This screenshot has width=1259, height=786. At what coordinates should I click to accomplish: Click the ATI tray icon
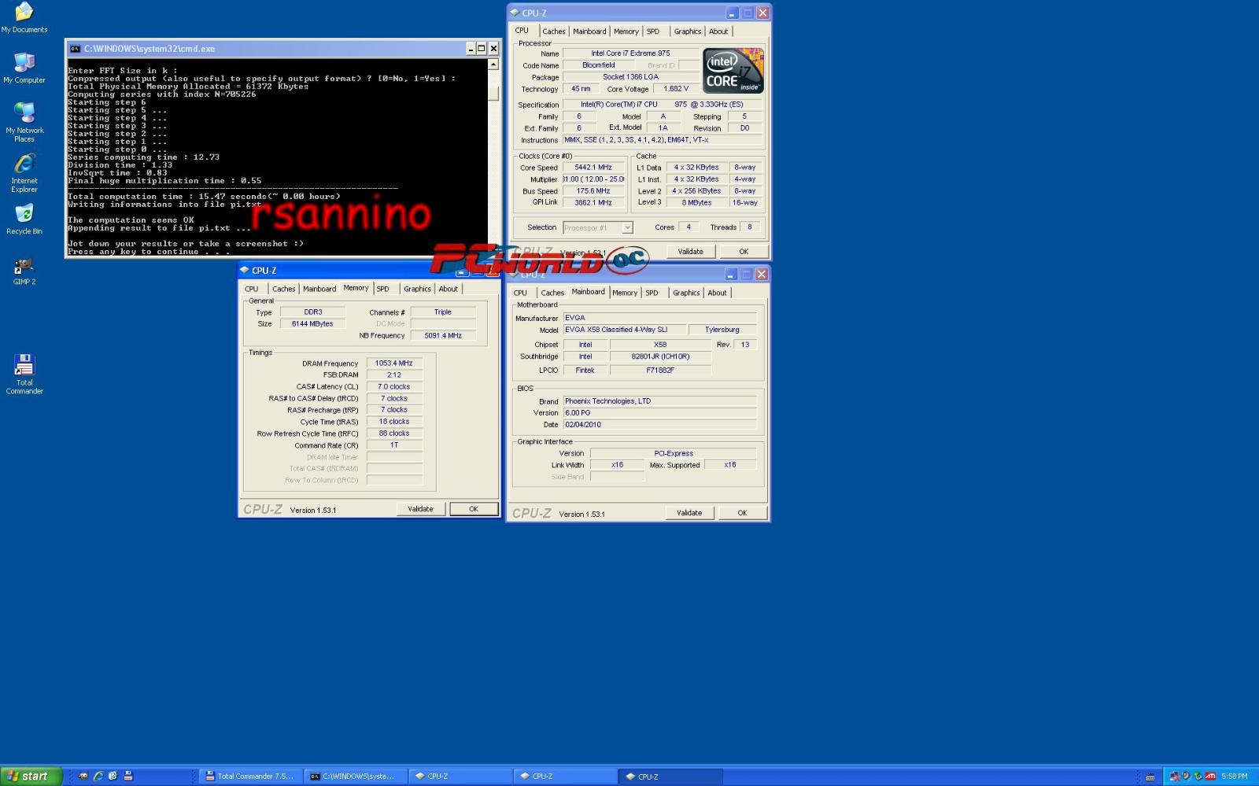click(x=1210, y=776)
